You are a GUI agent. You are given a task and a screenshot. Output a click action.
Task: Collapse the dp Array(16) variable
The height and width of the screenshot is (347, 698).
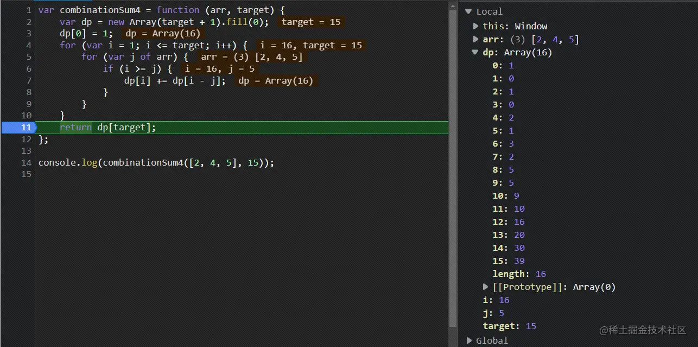pos(475,53)
